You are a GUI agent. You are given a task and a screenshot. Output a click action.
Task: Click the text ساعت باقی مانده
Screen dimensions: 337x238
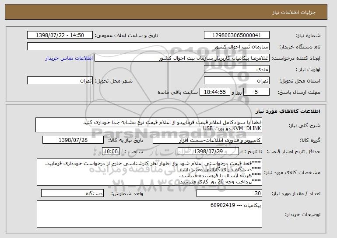click(x=178, y=92)
